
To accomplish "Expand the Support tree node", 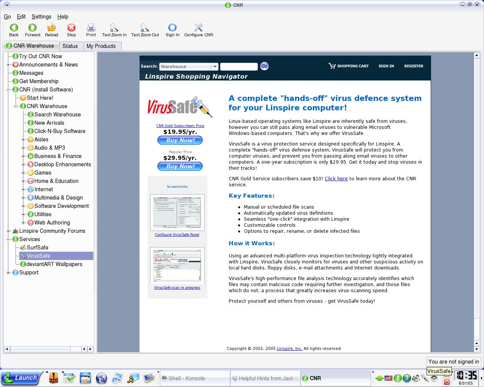I will click(x=8, y=272).
